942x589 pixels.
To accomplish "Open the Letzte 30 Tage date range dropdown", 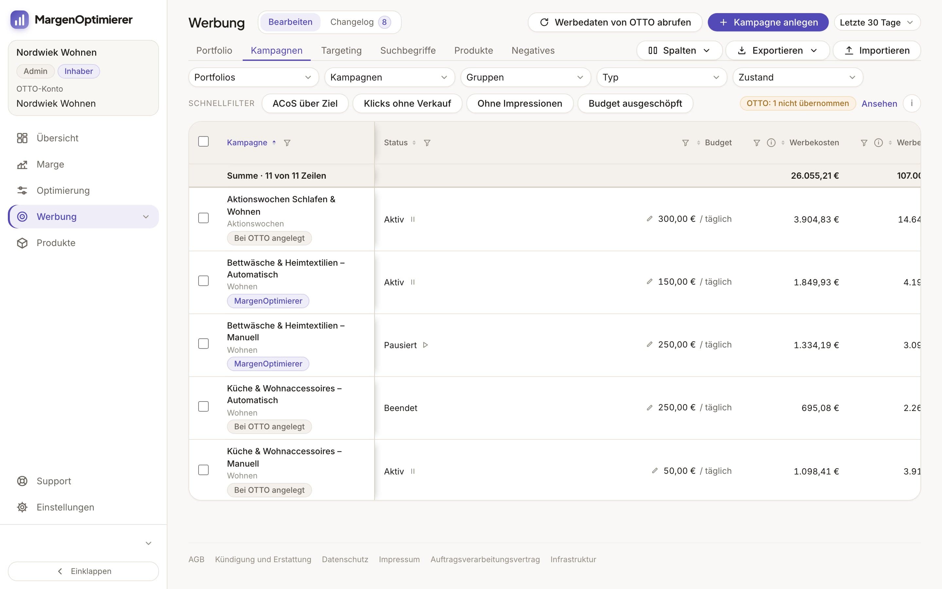I will click(x=877, y=23).
